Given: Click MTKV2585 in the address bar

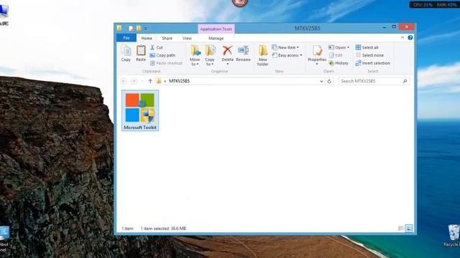Looking at the screenshot, I should 179,81.
